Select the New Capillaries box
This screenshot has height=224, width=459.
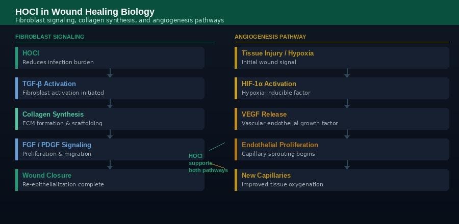coord(342,180)
